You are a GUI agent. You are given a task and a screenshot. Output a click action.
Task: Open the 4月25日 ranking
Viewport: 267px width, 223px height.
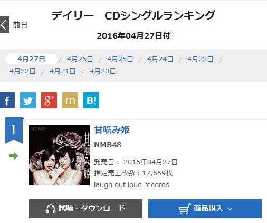[x=120, y=59]
